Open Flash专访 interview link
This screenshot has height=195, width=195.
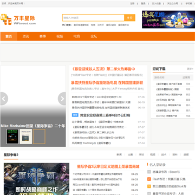pyautogui.click(x=169, y=179)
